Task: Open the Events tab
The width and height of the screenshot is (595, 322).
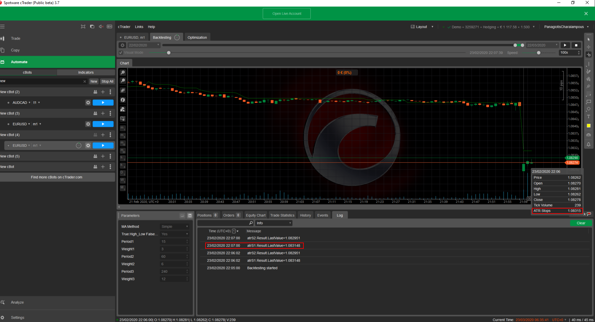Action: point(322,215)
